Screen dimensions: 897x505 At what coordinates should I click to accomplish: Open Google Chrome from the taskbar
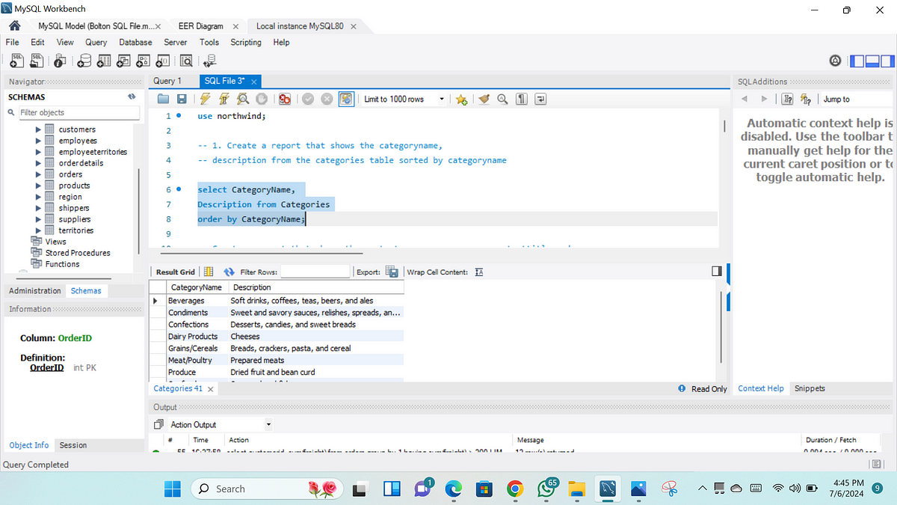click(x=514, y=489)
